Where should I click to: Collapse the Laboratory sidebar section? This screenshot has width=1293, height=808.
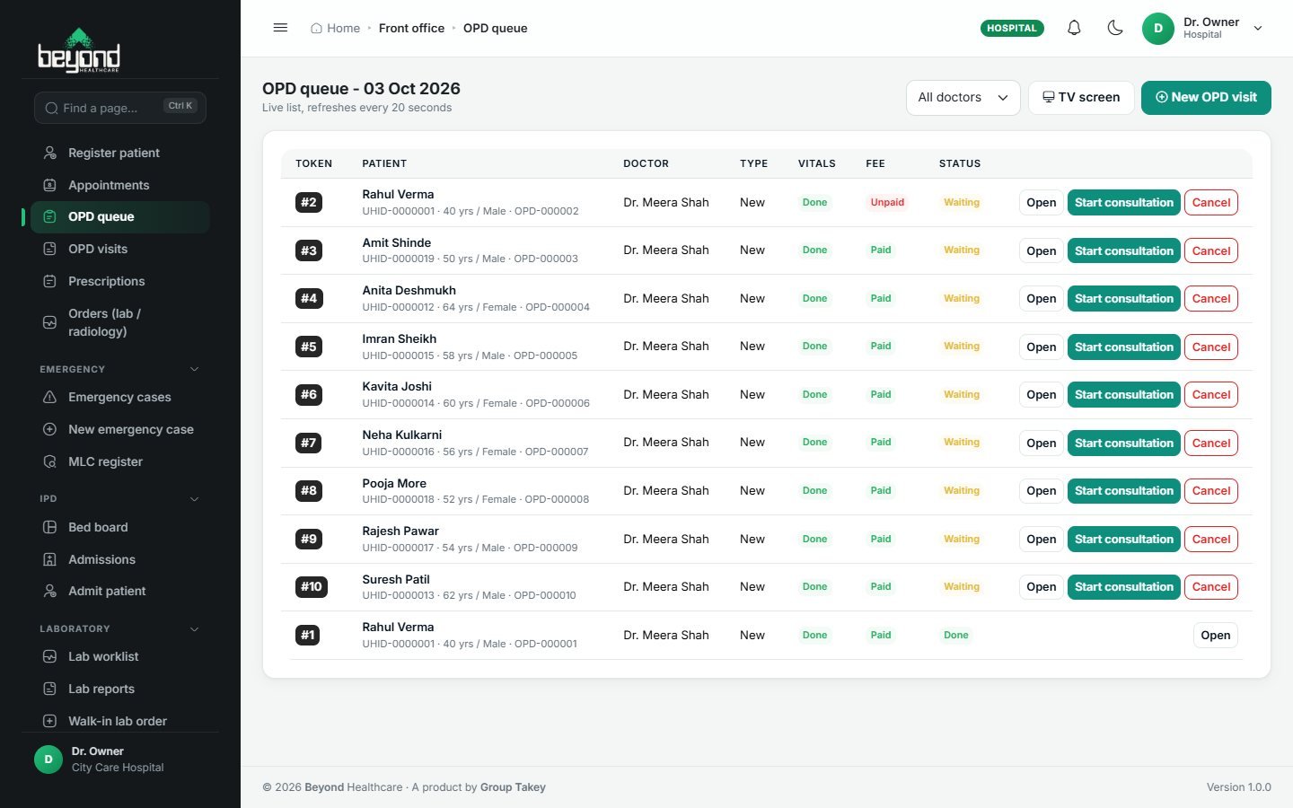[x=194, y=628]
